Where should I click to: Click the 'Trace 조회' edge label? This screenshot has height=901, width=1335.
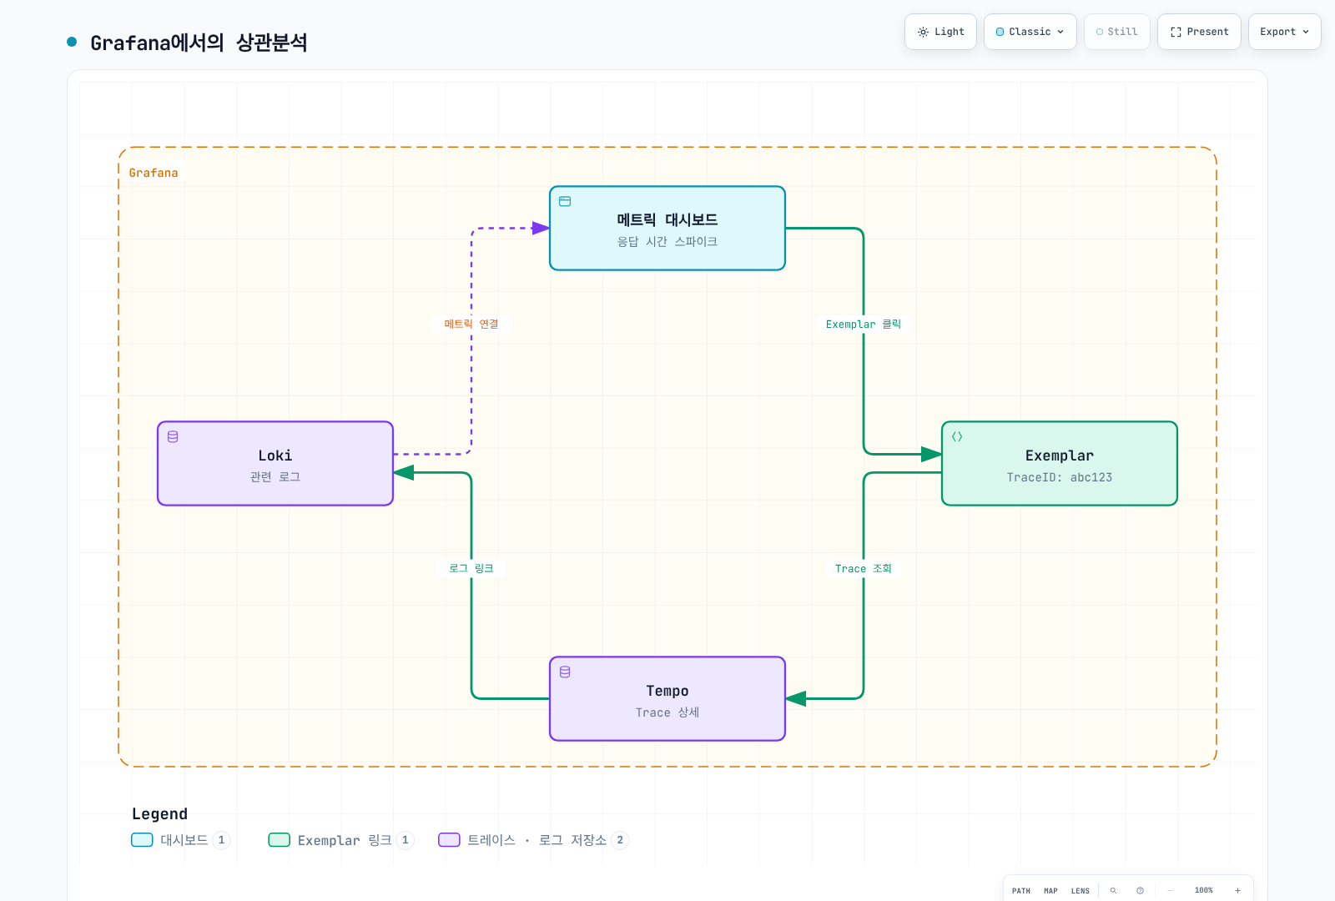click(x=864, y=568)
